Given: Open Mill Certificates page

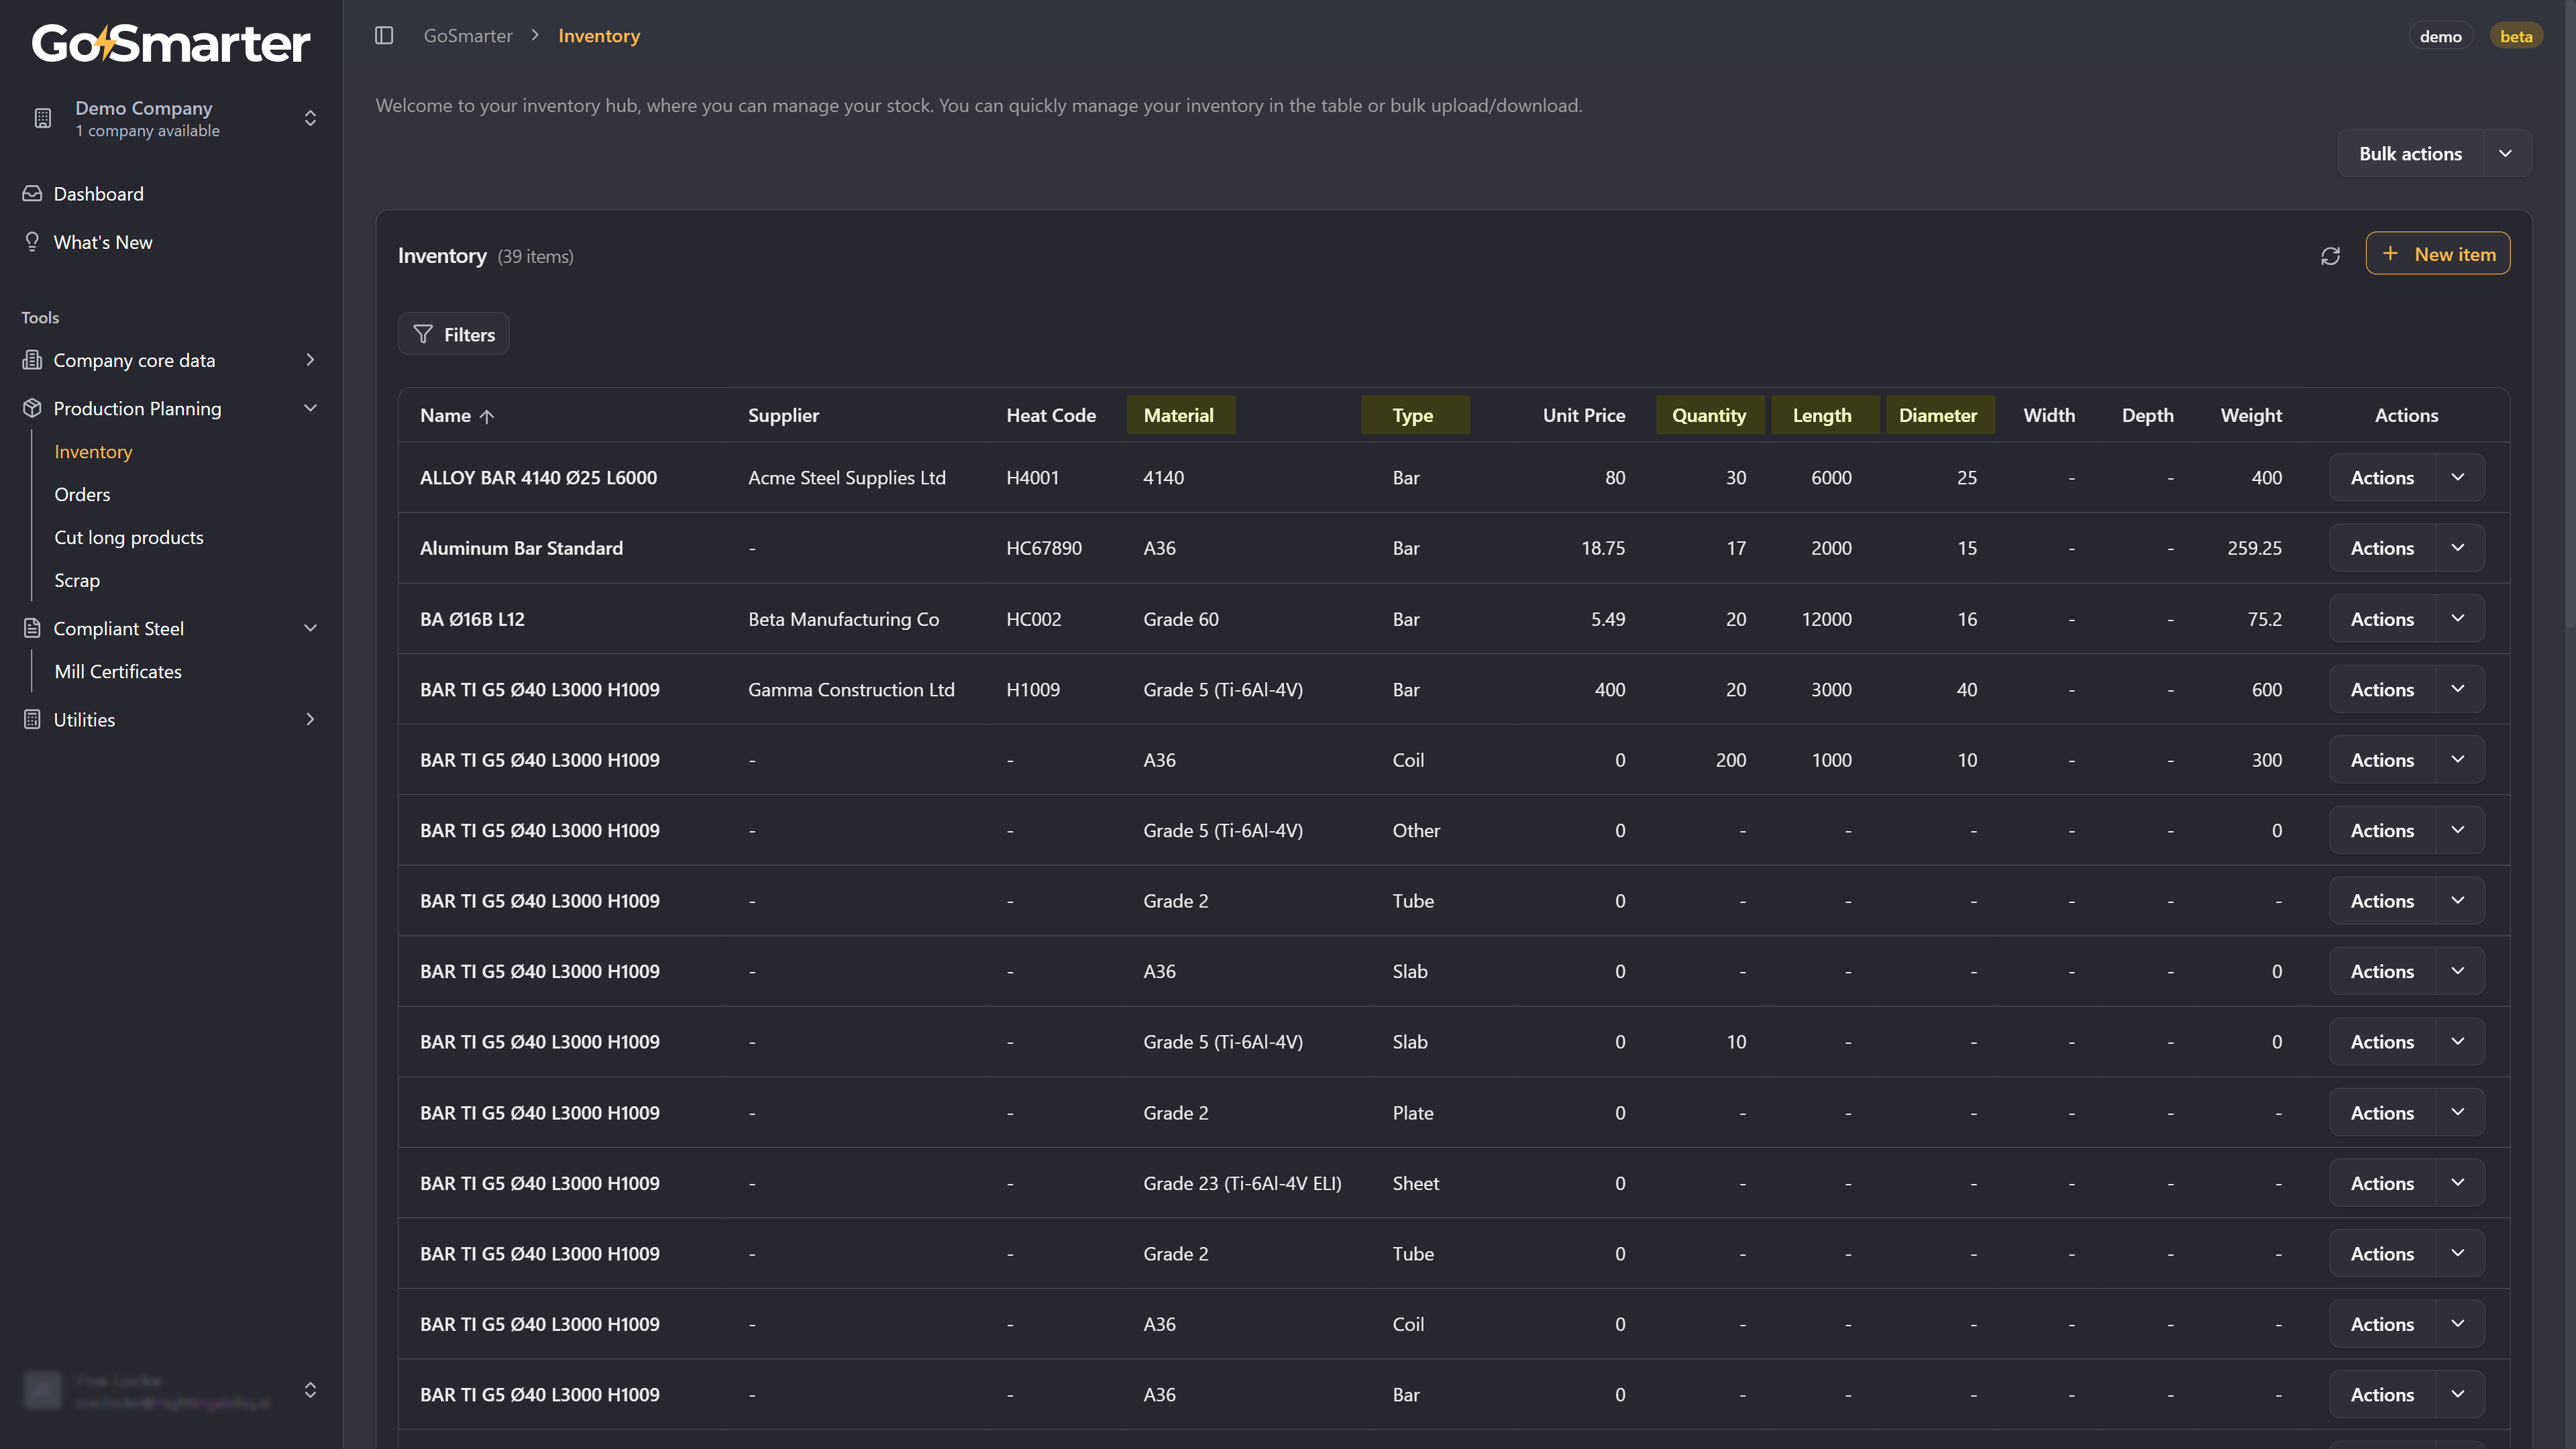Looking at the screenshot, I should (118, 672).
